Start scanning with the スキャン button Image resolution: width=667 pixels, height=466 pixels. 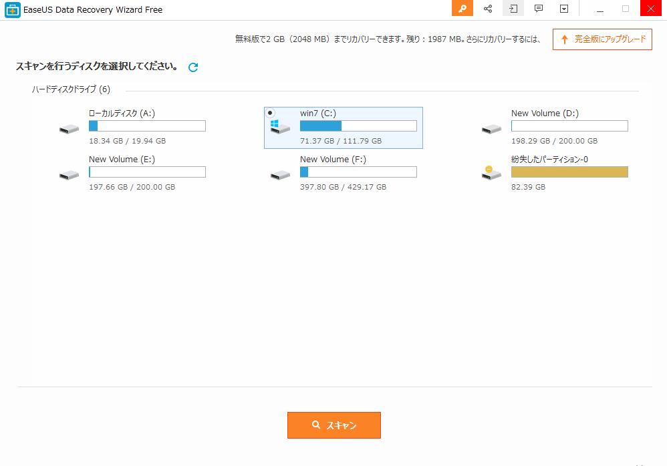tap(334, 425)
